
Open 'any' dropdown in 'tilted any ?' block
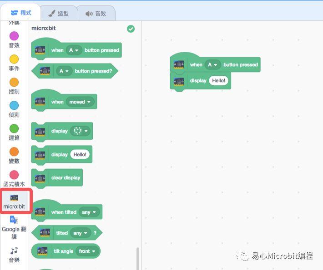(x=81, y=233)
